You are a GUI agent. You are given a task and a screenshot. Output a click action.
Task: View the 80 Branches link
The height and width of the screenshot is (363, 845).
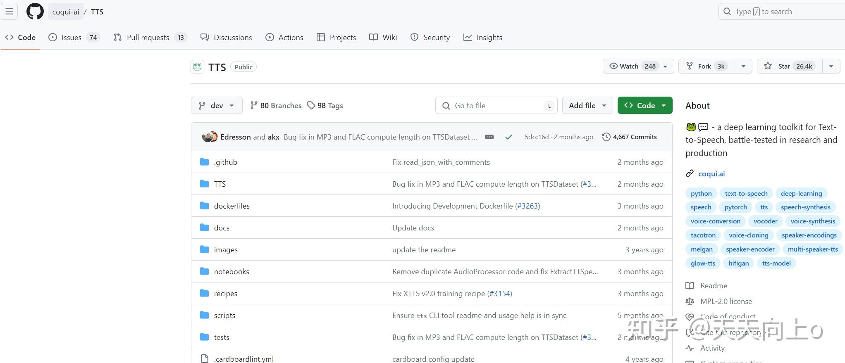pyautogui.click(x=276, y=106)
